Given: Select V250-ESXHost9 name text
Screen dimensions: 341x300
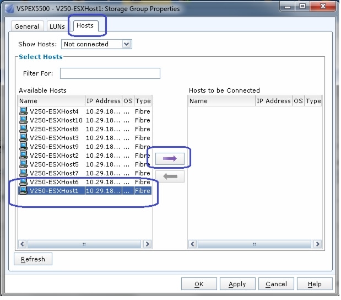Looking at the screenshot, I should click(x=54, y=147).
